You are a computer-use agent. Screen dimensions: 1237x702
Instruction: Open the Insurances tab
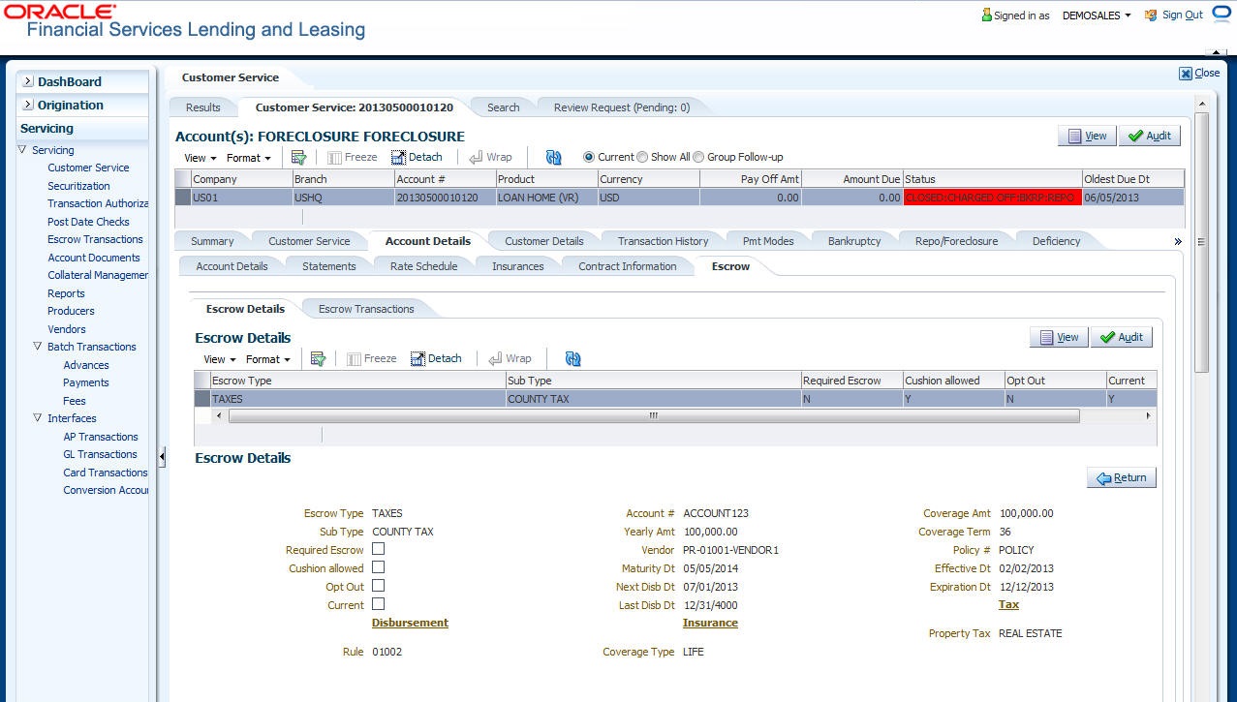coord(517,266)
